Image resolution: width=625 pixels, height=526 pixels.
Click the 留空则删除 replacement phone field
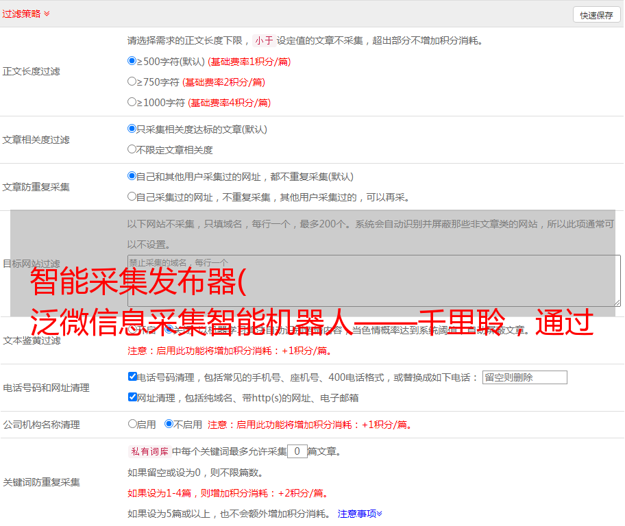point(524,377)
